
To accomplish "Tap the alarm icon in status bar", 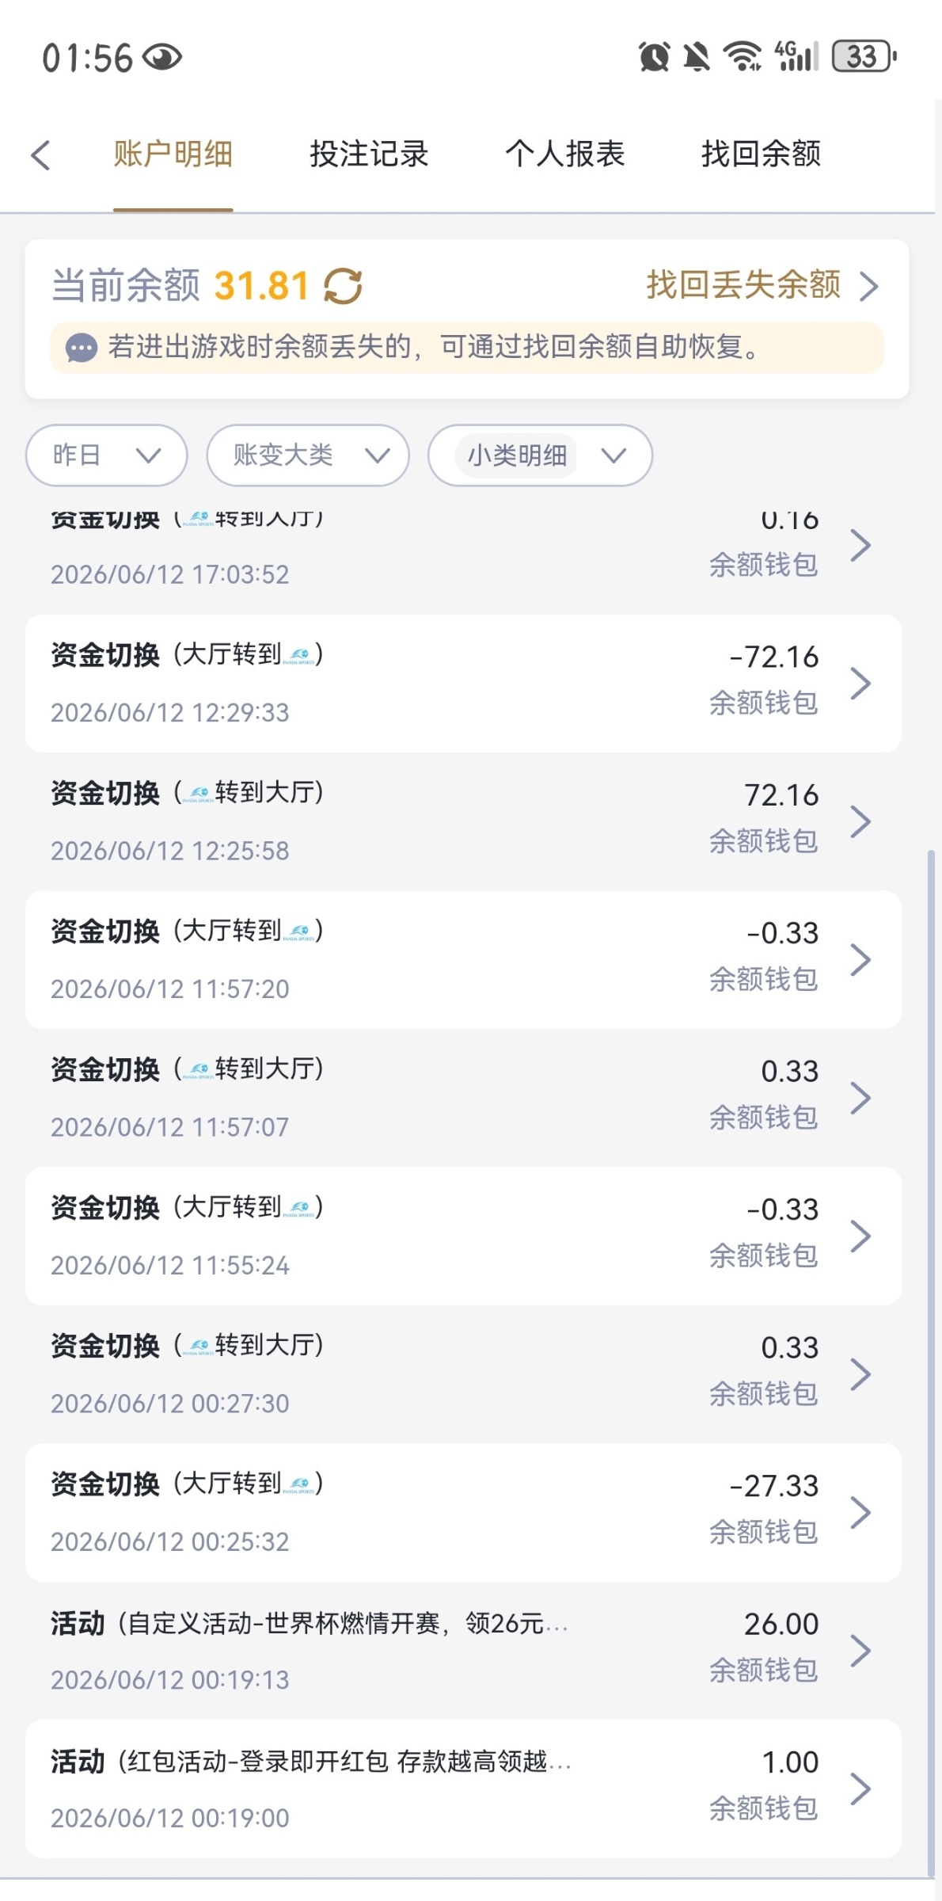I will 654,57.
